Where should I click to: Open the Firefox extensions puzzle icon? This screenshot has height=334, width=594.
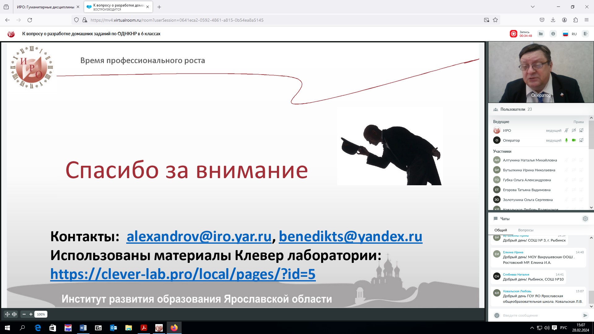coord(575,20)
